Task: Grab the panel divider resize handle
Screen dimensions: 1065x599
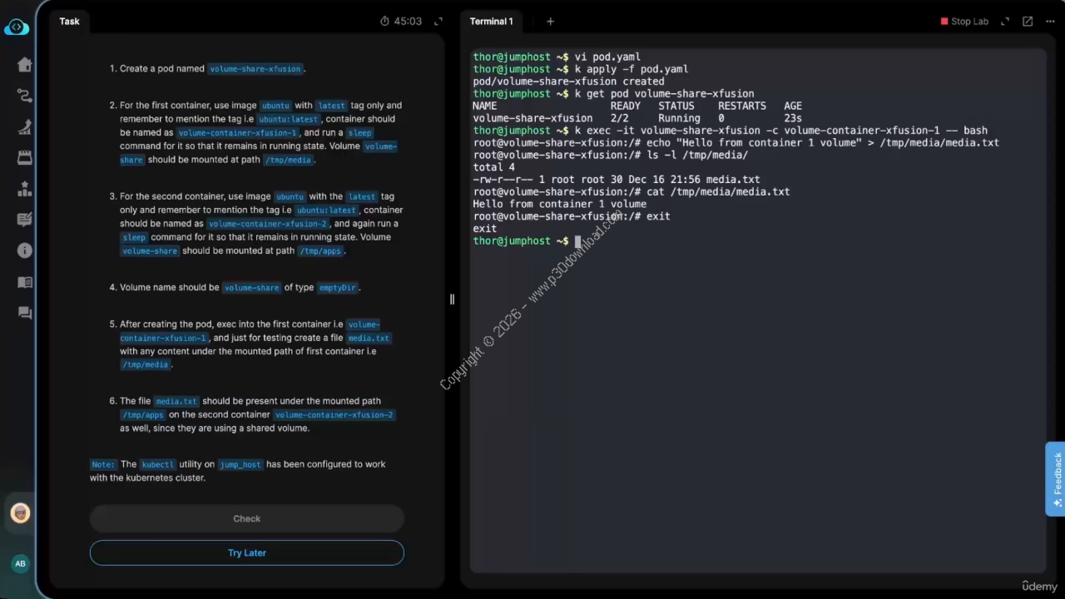Action: point(452,299)
